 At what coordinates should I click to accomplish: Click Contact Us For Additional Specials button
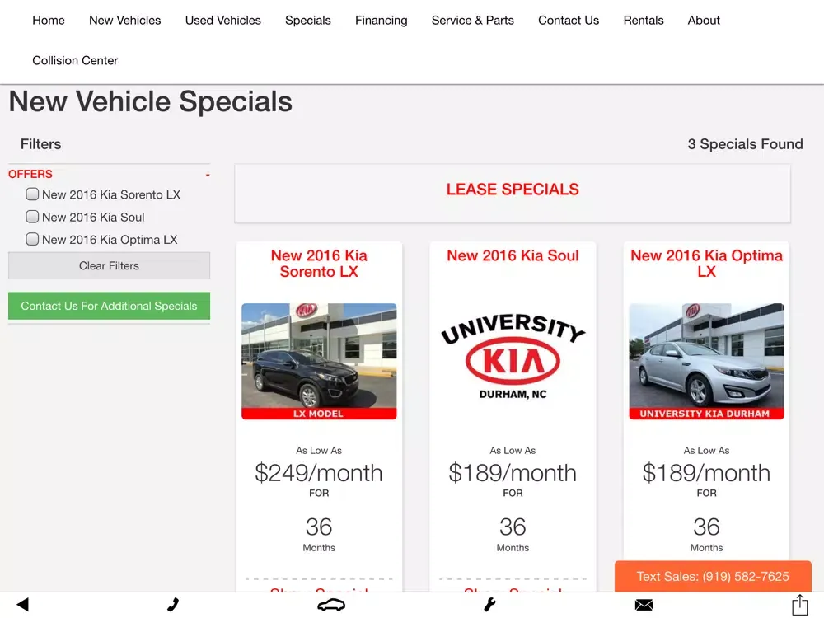(109, 306)
